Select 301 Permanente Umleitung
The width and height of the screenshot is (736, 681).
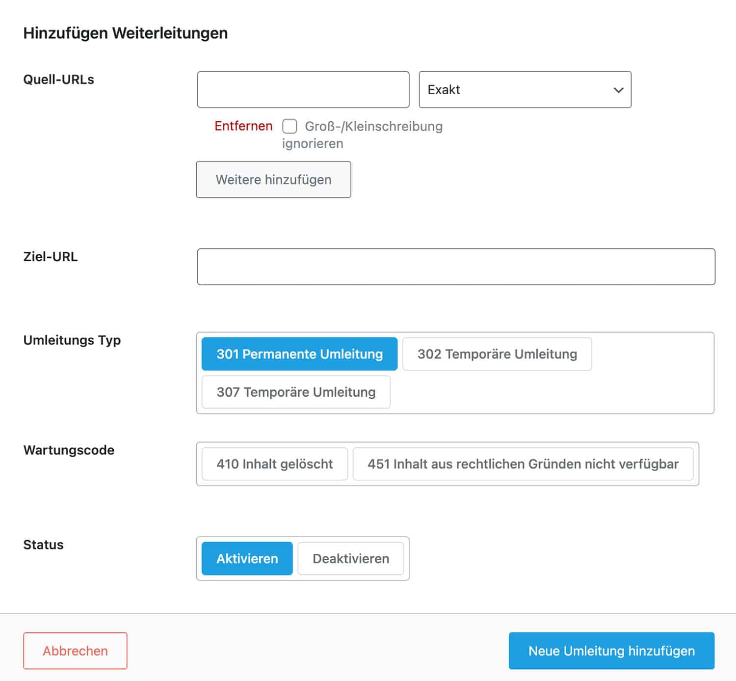coord(300,354)
